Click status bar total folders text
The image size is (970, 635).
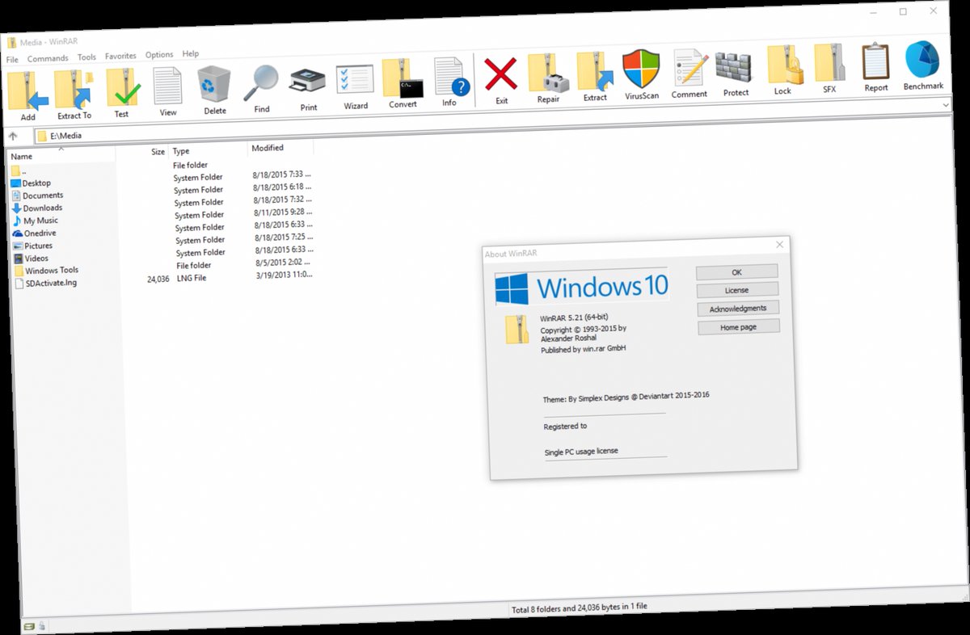[580, 608]
